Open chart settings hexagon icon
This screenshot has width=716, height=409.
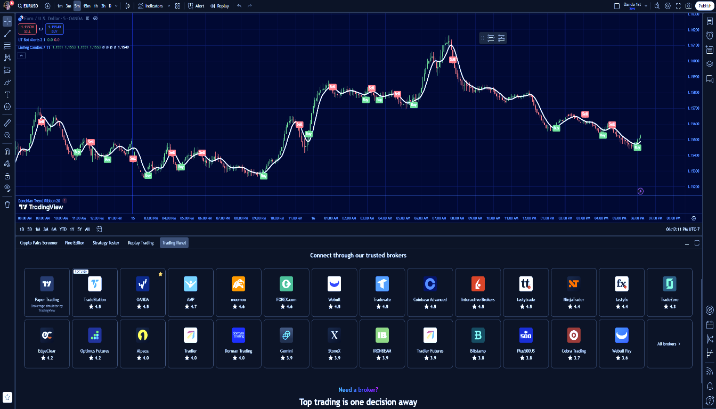tap(668, 6)
